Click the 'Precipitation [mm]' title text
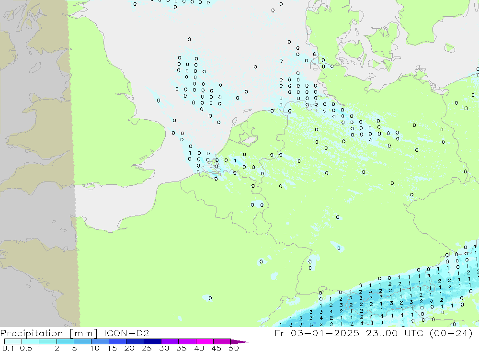 click(x=49, y=333)
